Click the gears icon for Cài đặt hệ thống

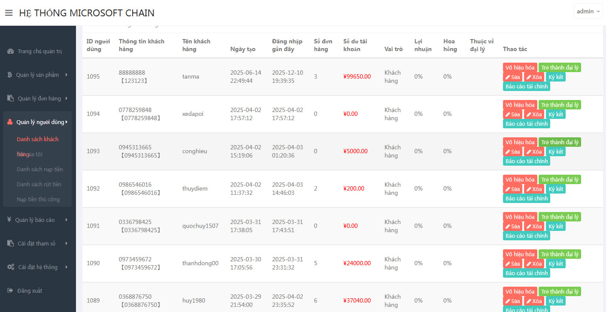click(11, 267)
